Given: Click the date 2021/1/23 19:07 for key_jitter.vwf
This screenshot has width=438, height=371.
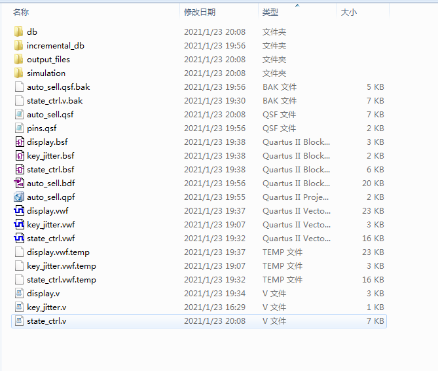Looking at the screenshot, I should point(215,225).
